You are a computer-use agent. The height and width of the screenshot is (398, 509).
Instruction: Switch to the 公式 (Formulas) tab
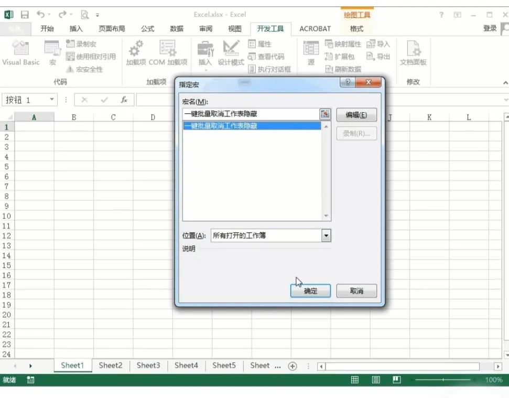147,28
